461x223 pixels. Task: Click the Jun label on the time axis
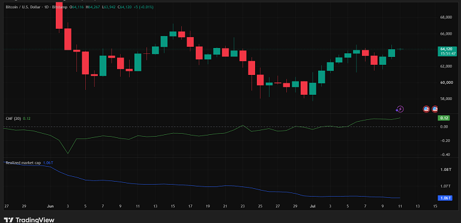pyautogui.click(x=50, y=206)
